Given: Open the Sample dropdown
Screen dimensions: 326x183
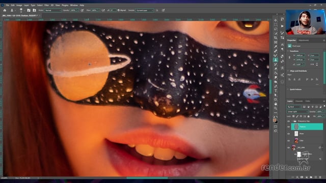Looking at the screenshot, I should pyautogui.click(x=145, y=10).
